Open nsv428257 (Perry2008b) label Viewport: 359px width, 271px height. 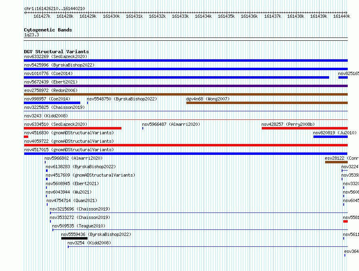[288, 124]
